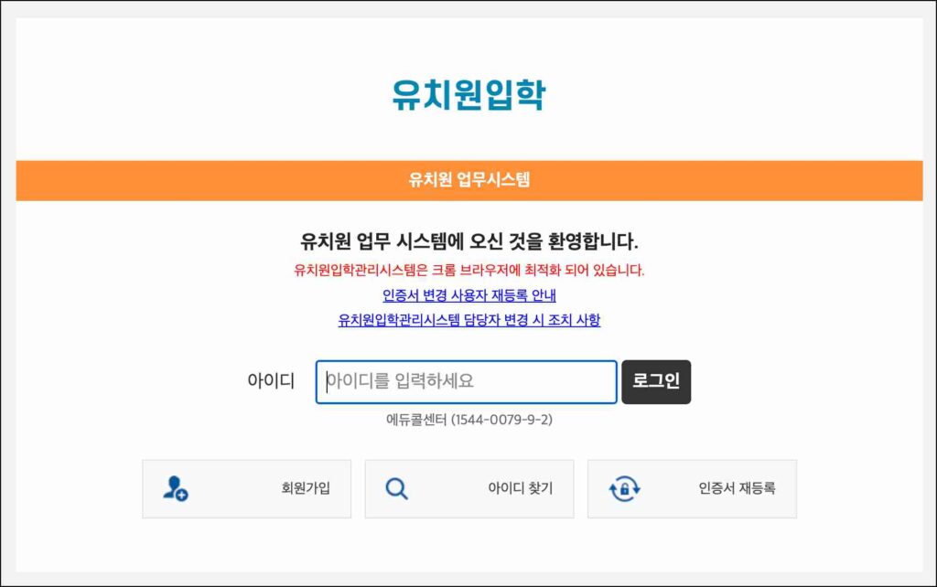Click the 인증서 재등록 text label
The width and height of the screenshot is (937, 587).
737,489
